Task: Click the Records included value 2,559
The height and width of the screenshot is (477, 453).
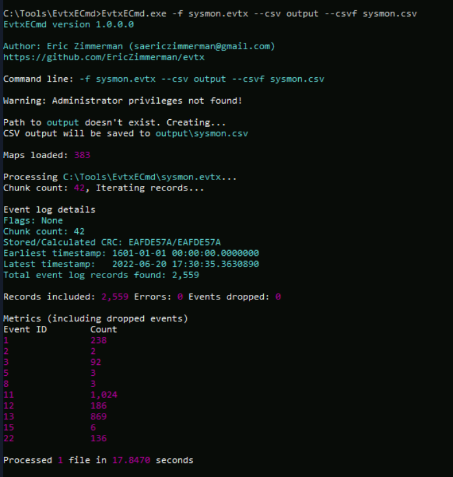Action: [115, 297]
